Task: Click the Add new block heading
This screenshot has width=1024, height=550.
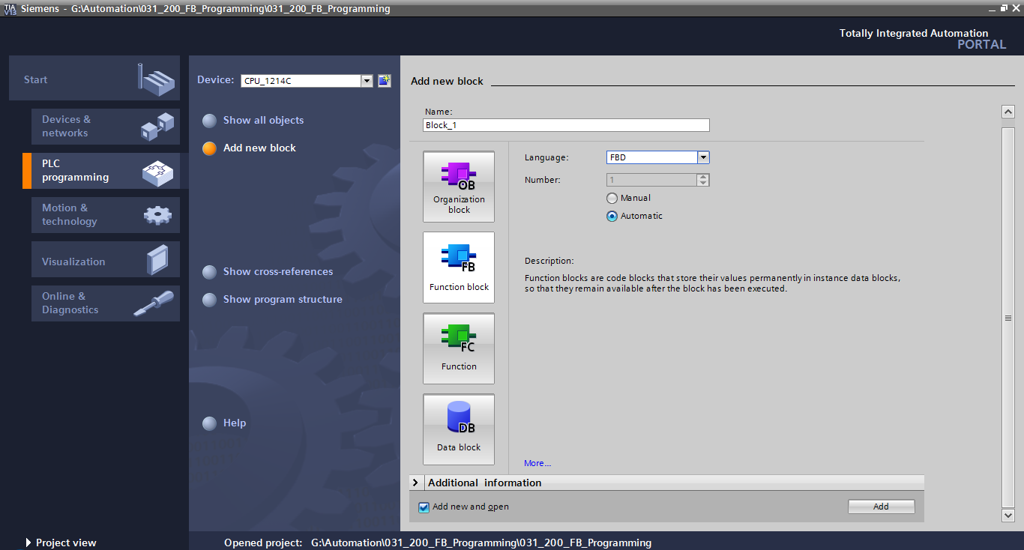Action: tap(447, 81)
